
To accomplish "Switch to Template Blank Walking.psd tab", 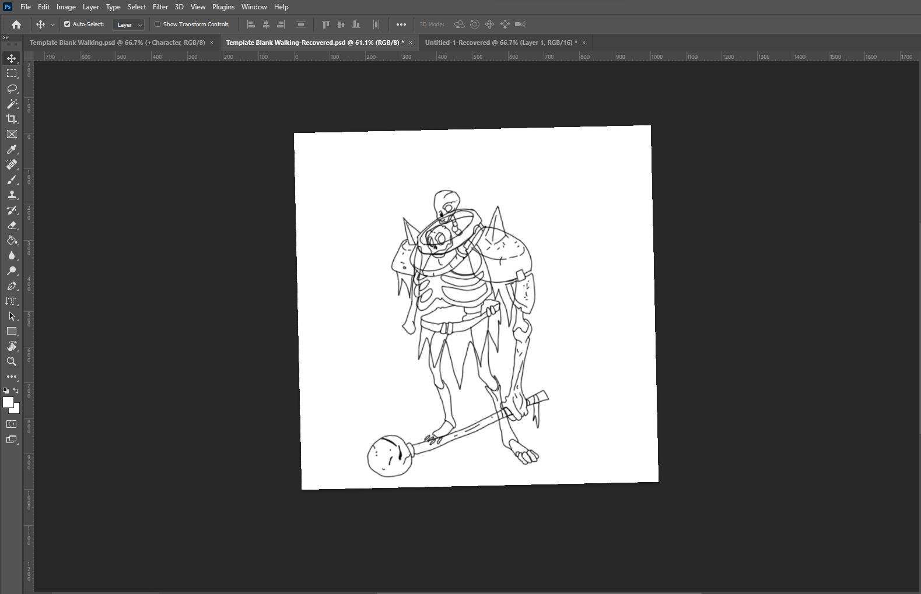I will [117, 43].
